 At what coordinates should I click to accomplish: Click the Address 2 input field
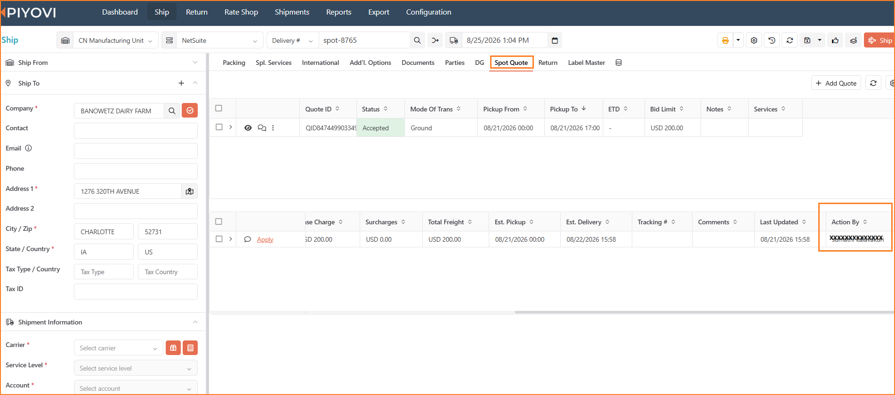[x=136, y=211]
